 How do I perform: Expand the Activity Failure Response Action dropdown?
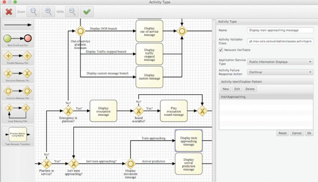click(x=280, y=72)
